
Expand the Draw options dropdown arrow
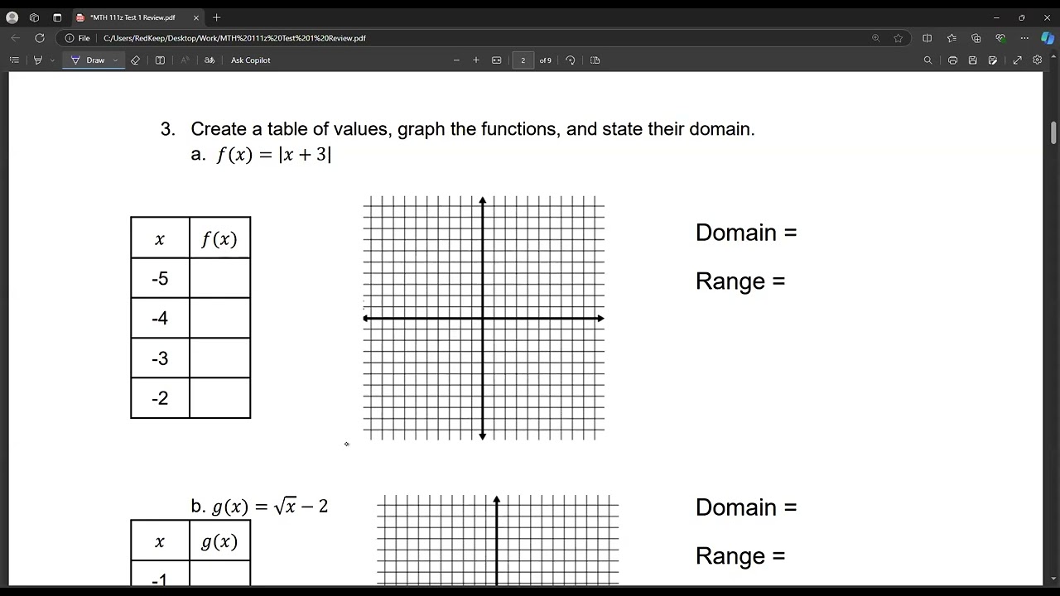115,60
